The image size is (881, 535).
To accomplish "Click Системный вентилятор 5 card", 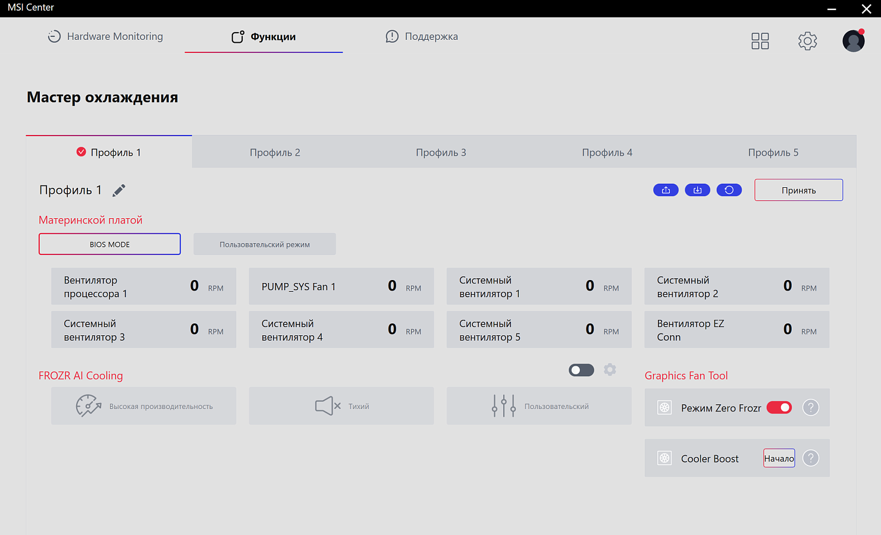I will [x=539, y=330].
